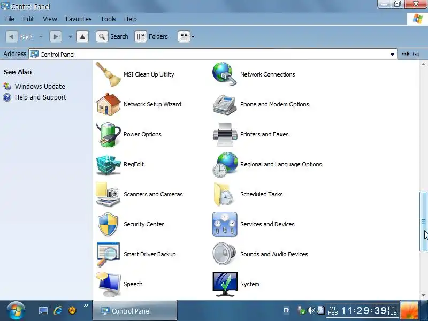Viewport: 428px width, 321px height.
Task: Select the 'Services and Devices' label
Action: pos(267,224)
